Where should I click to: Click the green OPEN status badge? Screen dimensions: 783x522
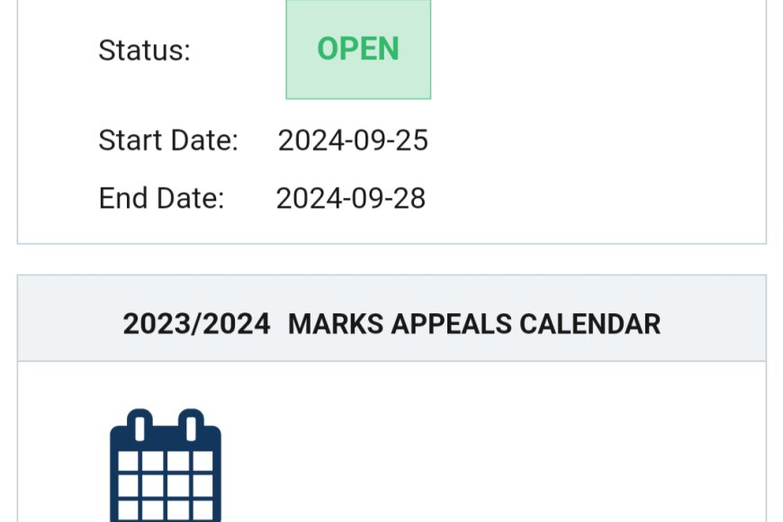point(358,49)
